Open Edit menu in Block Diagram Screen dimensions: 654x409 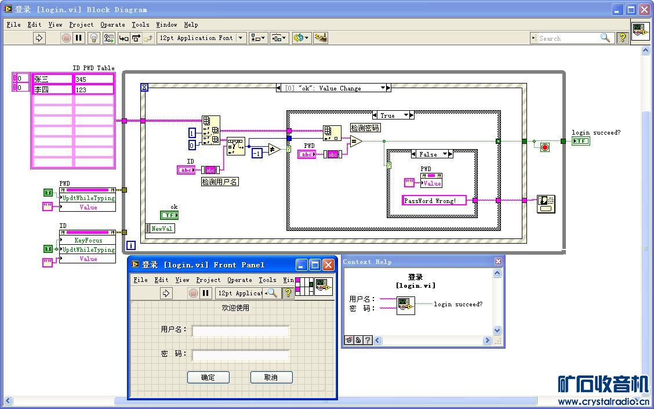[x=34, y=24]
